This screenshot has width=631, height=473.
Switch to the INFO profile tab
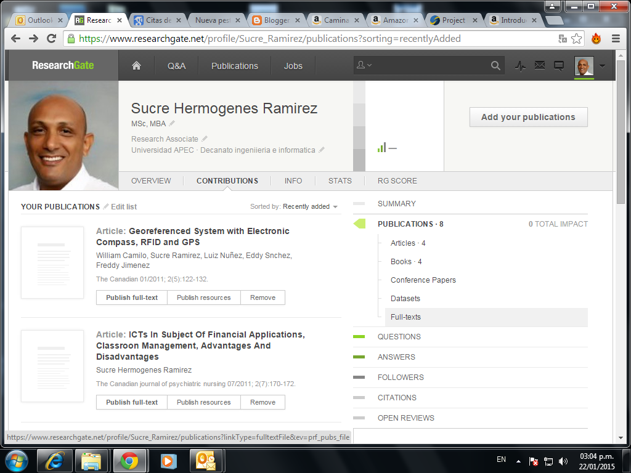(x=293, y=181)
